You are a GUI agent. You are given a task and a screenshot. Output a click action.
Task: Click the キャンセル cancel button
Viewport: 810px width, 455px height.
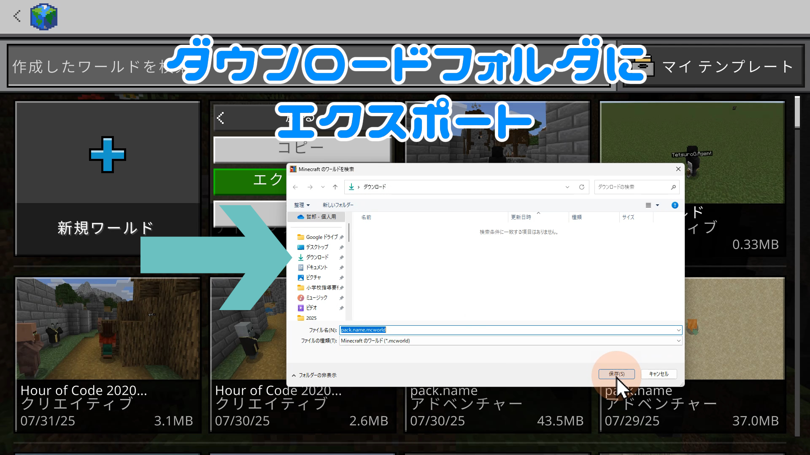click(659, 374)
